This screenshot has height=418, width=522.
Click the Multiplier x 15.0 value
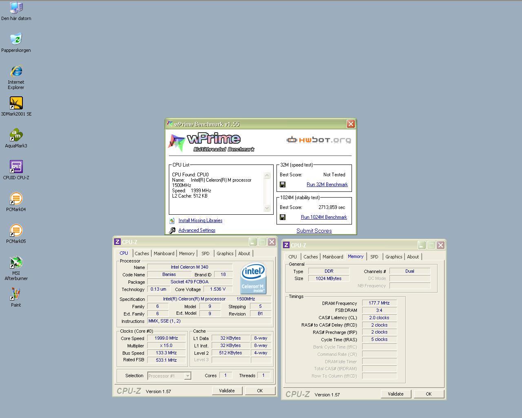166,345
